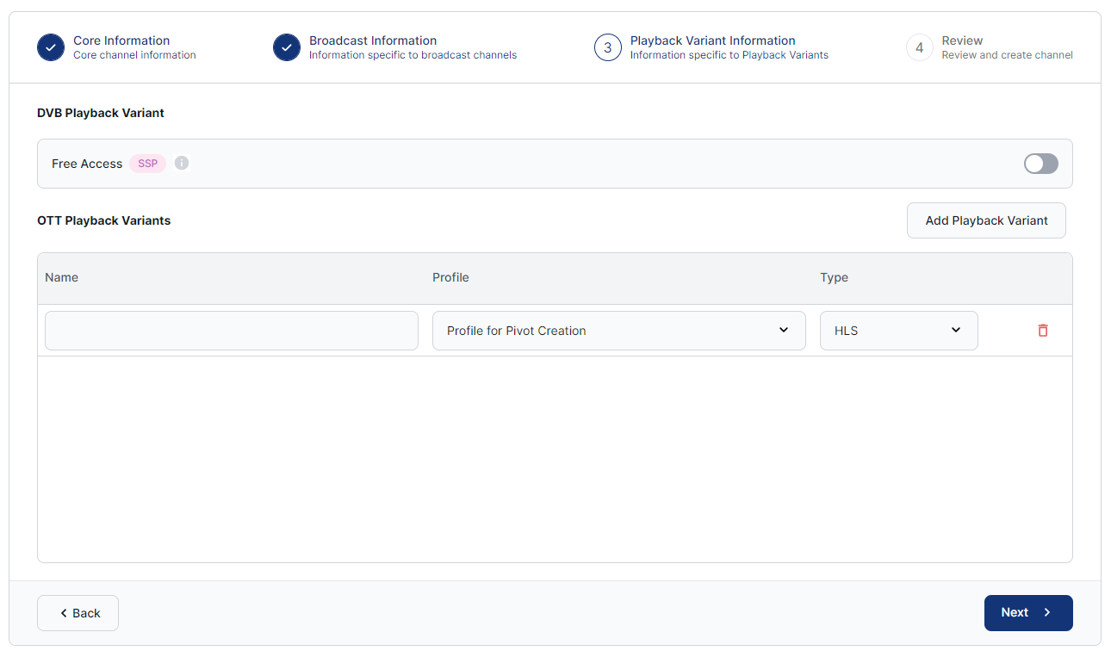Enable the Free Access toggle

click(x=1040, y=164)
